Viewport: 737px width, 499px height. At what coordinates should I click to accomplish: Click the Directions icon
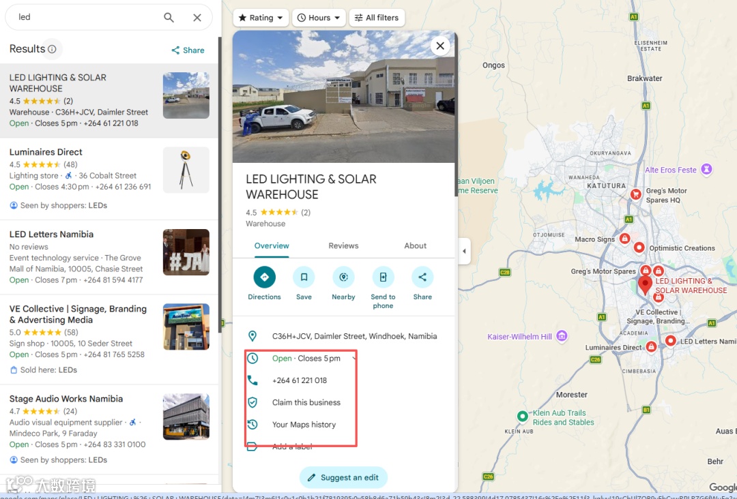(x=264, y=277)
